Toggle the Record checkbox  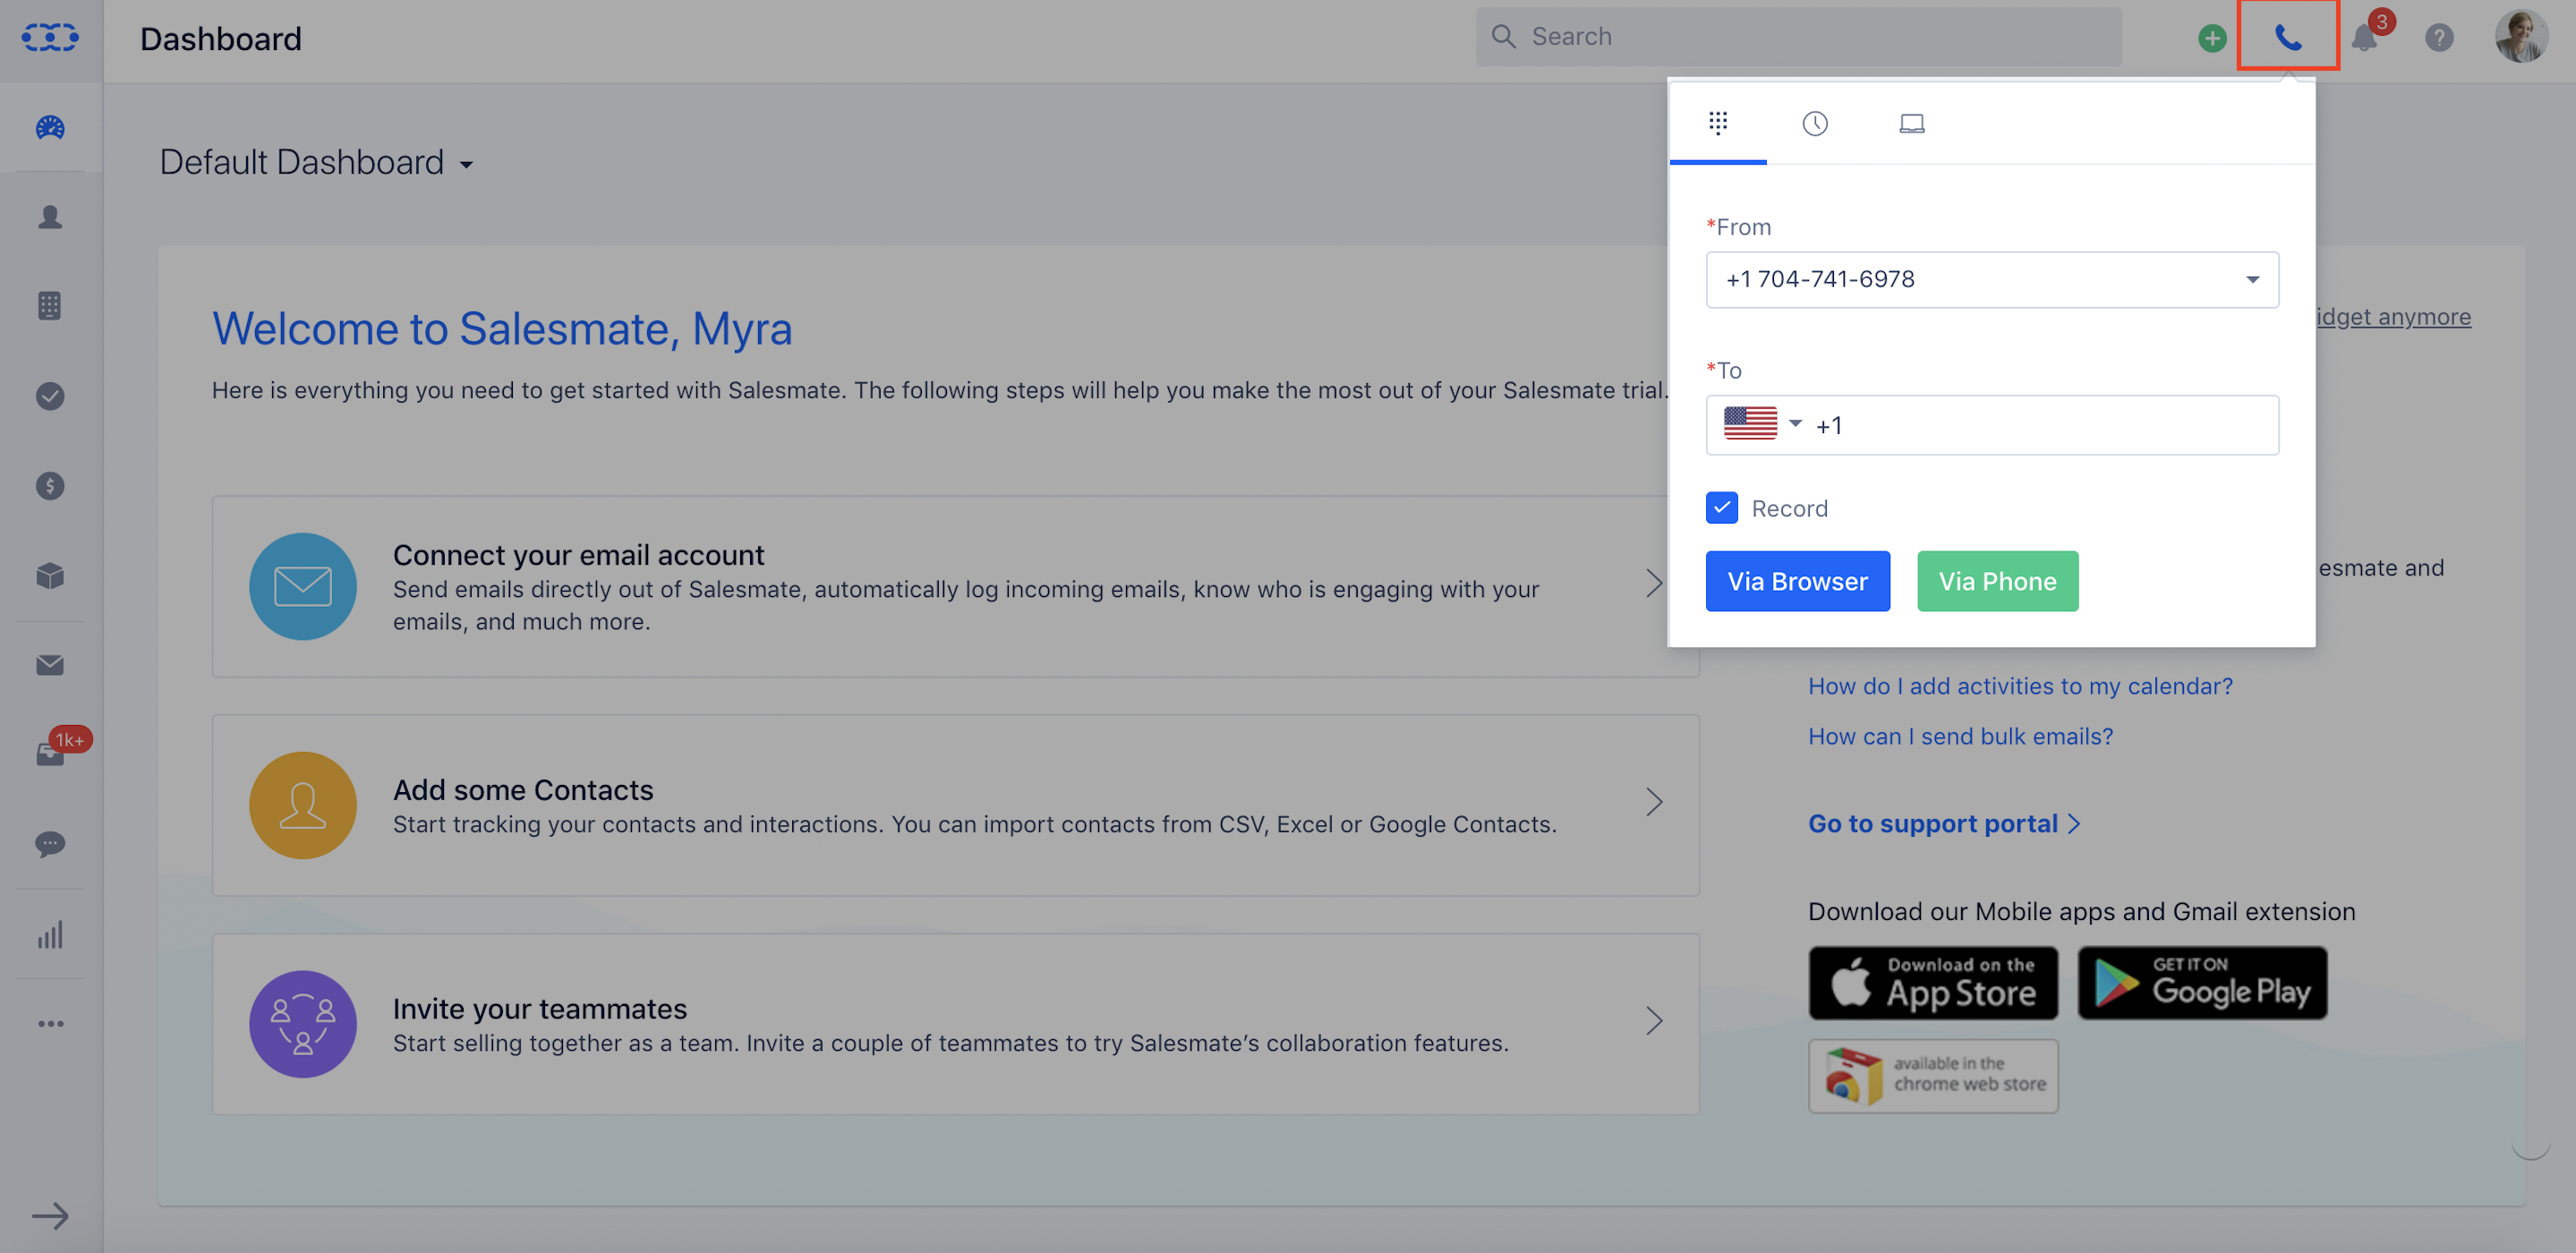[1722, 508]
